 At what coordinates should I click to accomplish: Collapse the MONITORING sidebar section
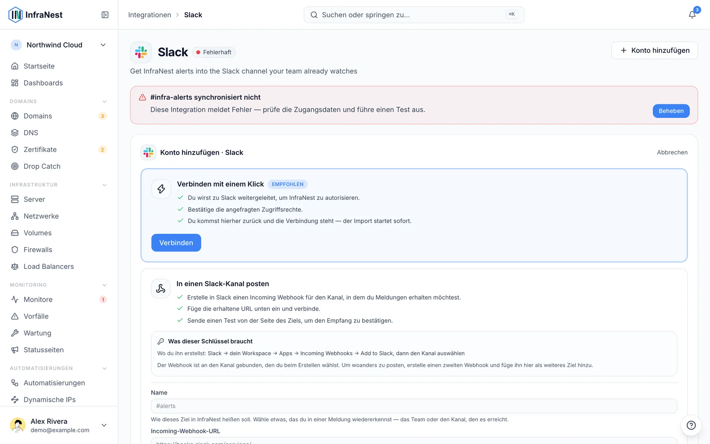pos(104,285)
